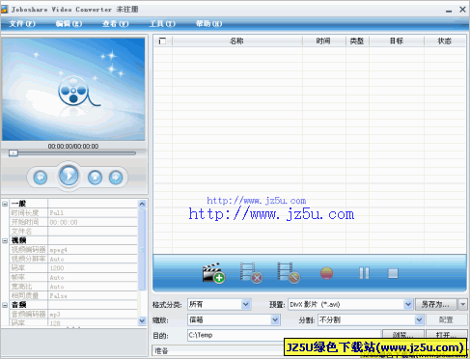Click the 宽高比 property row
The height and width of the screenshot is (359, 470).
73,287
